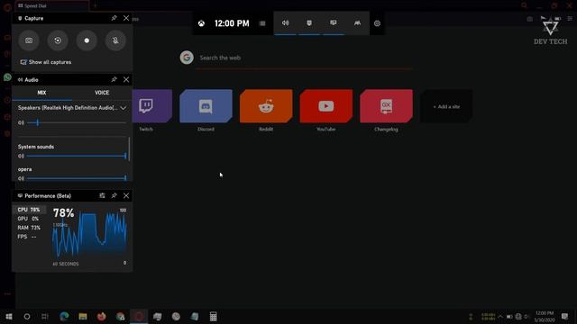This screenshot has height=324, width=577.
Task: Start recording with the dot button
Action: pos(87,40)
